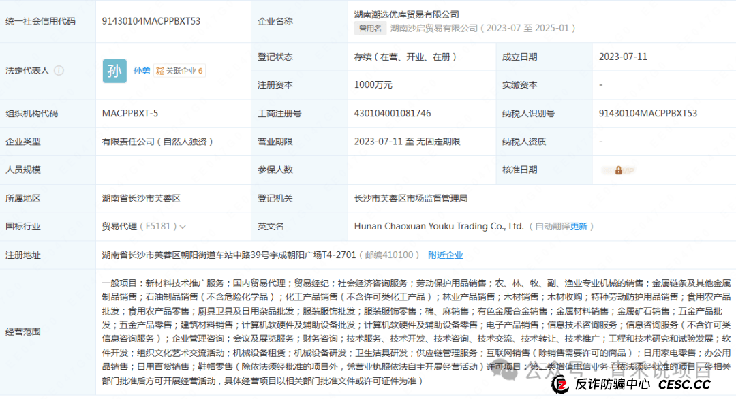
Task: Open the 孙勇 legal representative link
Action: point(140,70)
